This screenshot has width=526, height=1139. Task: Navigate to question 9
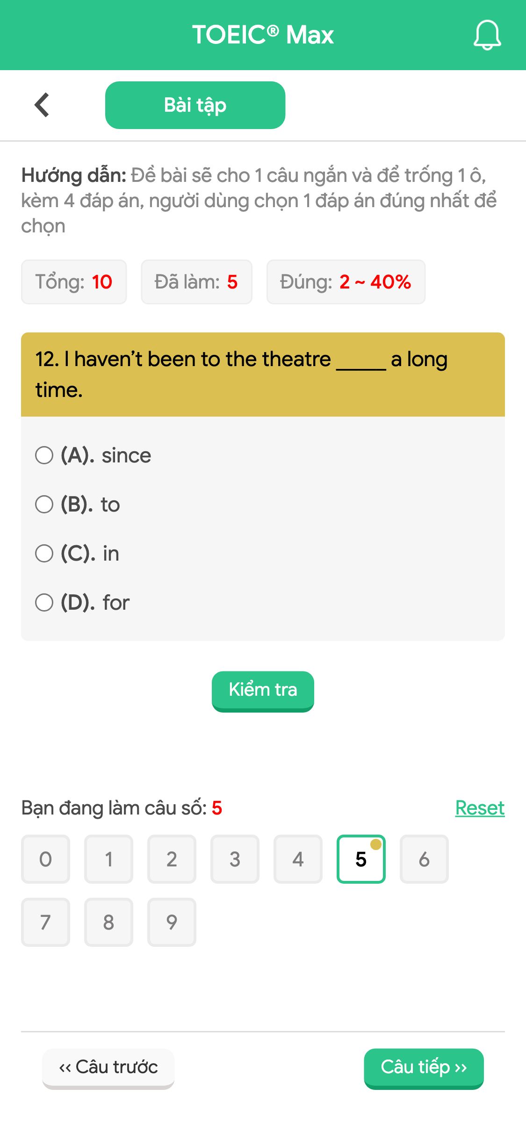[x=172, y=922]
